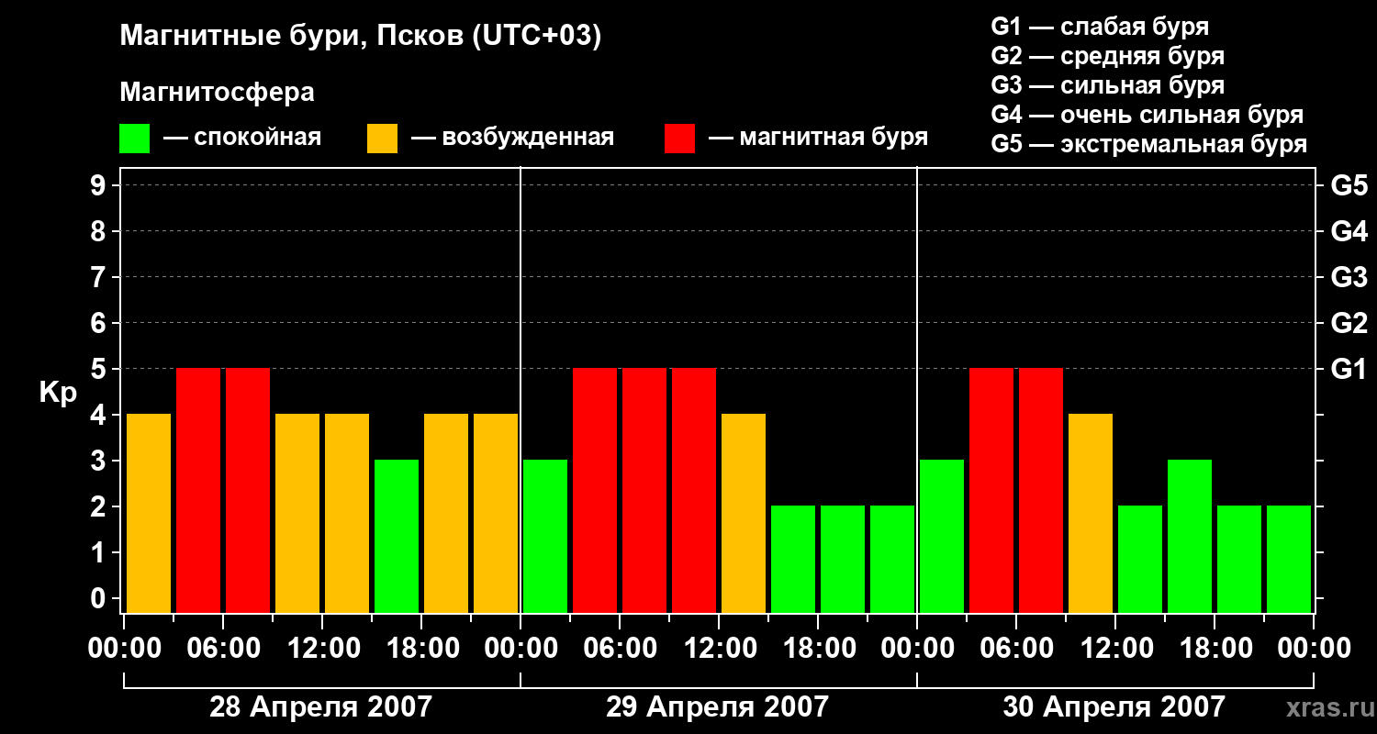Screen dimensions: 1377x734
Task: Click the Kp axis value "3"
Action: pyautogui.click(x=100, y=461)
